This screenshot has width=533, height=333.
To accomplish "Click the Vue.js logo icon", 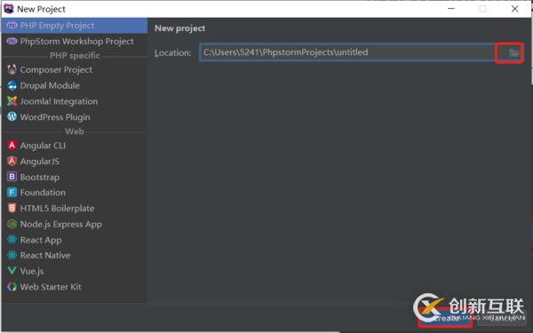I will 12,271.
